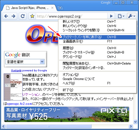Reload the current page
This screenshot has height=130, width=139.
[23, 16]
